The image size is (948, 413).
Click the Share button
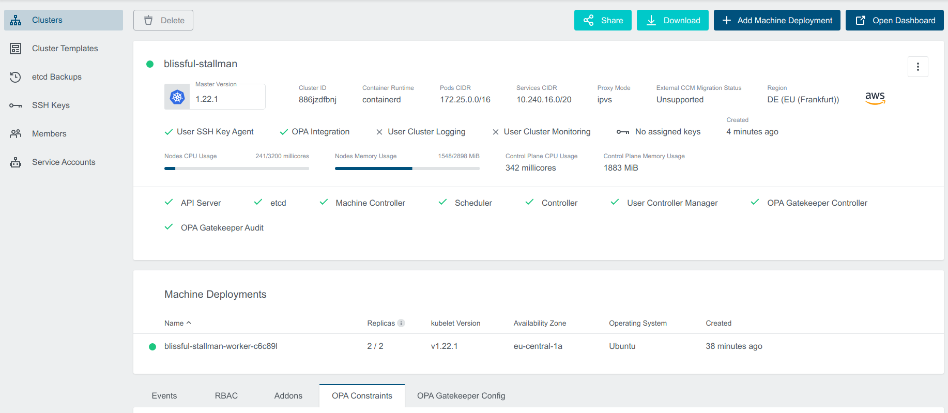[603, 20]
